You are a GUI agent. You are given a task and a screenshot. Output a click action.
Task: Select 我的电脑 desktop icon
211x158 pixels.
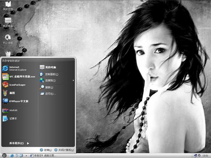point(8,22)
